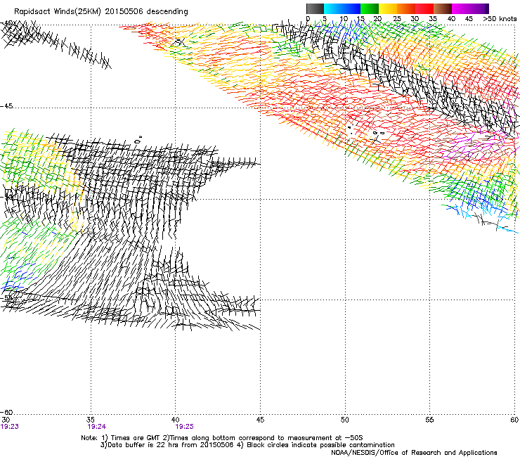Click the purple '19:25' time label

click(184, 427)
